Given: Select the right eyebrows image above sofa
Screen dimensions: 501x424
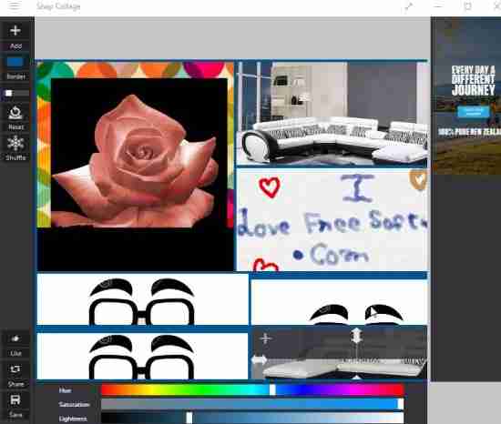Looking at the screenshot, I should tap(340, 302).
